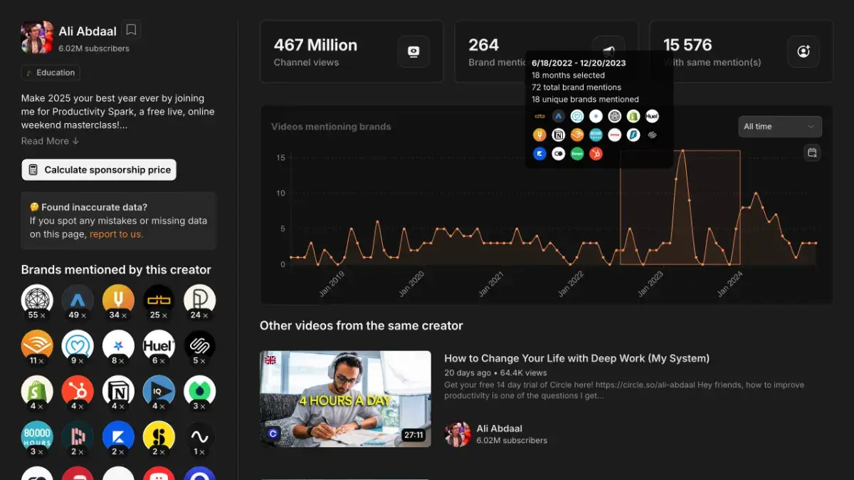Click the chart peak data point in 2023
This screenshot has height=480, width=854.
pos(682,151)
